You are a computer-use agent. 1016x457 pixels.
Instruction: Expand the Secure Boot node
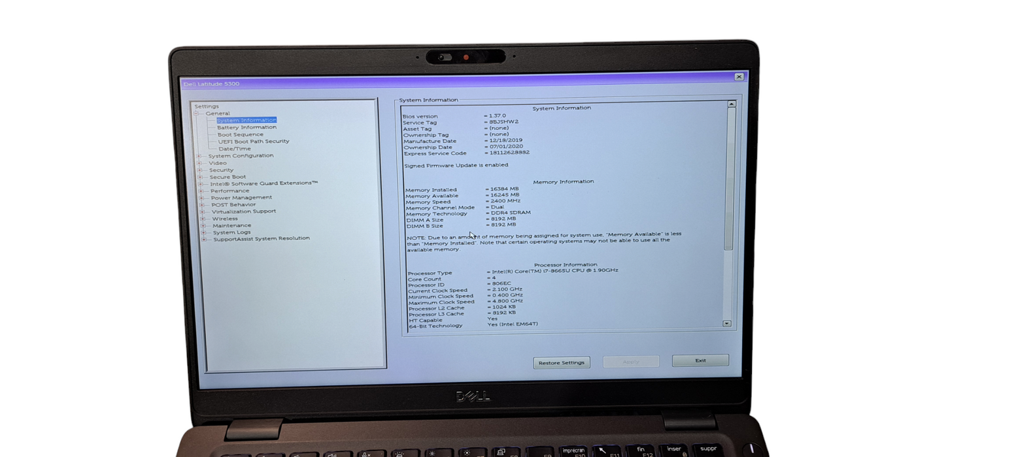200,177
